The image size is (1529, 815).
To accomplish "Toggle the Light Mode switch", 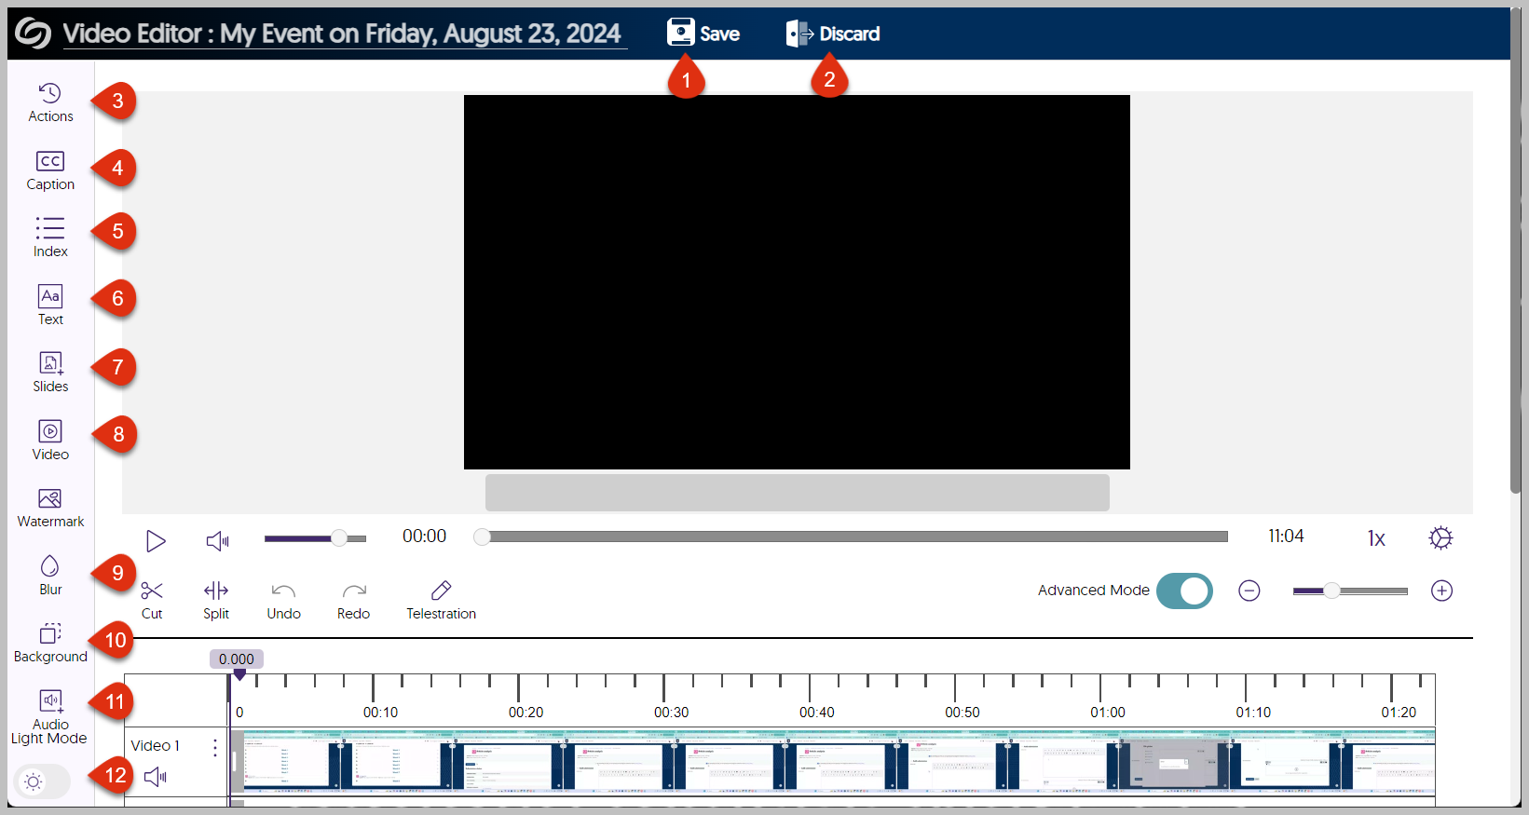I will (x=42, y=781).
